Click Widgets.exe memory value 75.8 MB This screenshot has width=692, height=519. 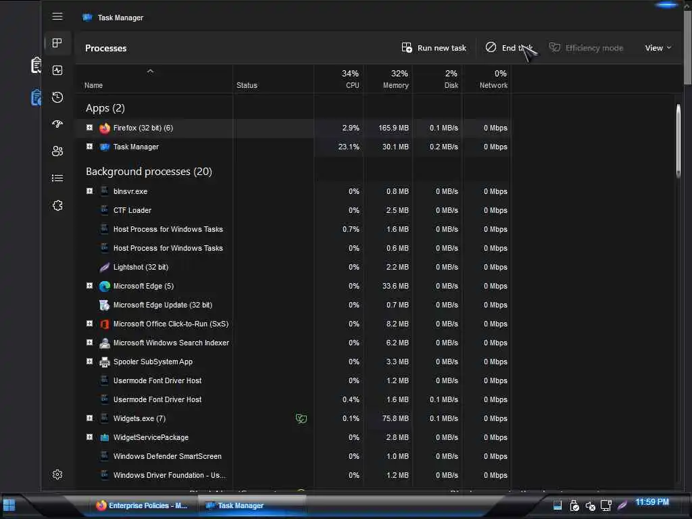coord(395,418)
